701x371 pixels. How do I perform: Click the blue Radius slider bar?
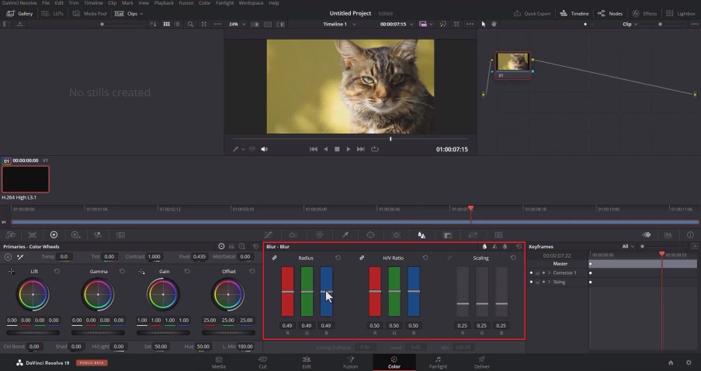(326, 291)
